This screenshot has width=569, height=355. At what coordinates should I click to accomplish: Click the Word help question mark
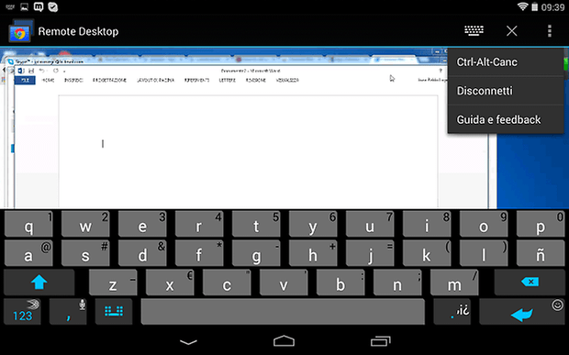441,71
